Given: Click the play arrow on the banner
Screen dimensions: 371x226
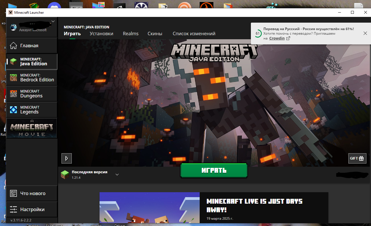Looking at the screenshot, I should [x=67, y=158].
